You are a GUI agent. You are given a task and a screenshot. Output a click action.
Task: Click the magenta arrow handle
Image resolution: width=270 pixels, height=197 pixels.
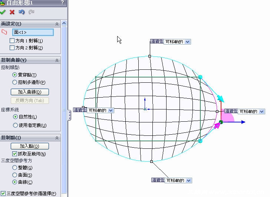pos(217,126)
